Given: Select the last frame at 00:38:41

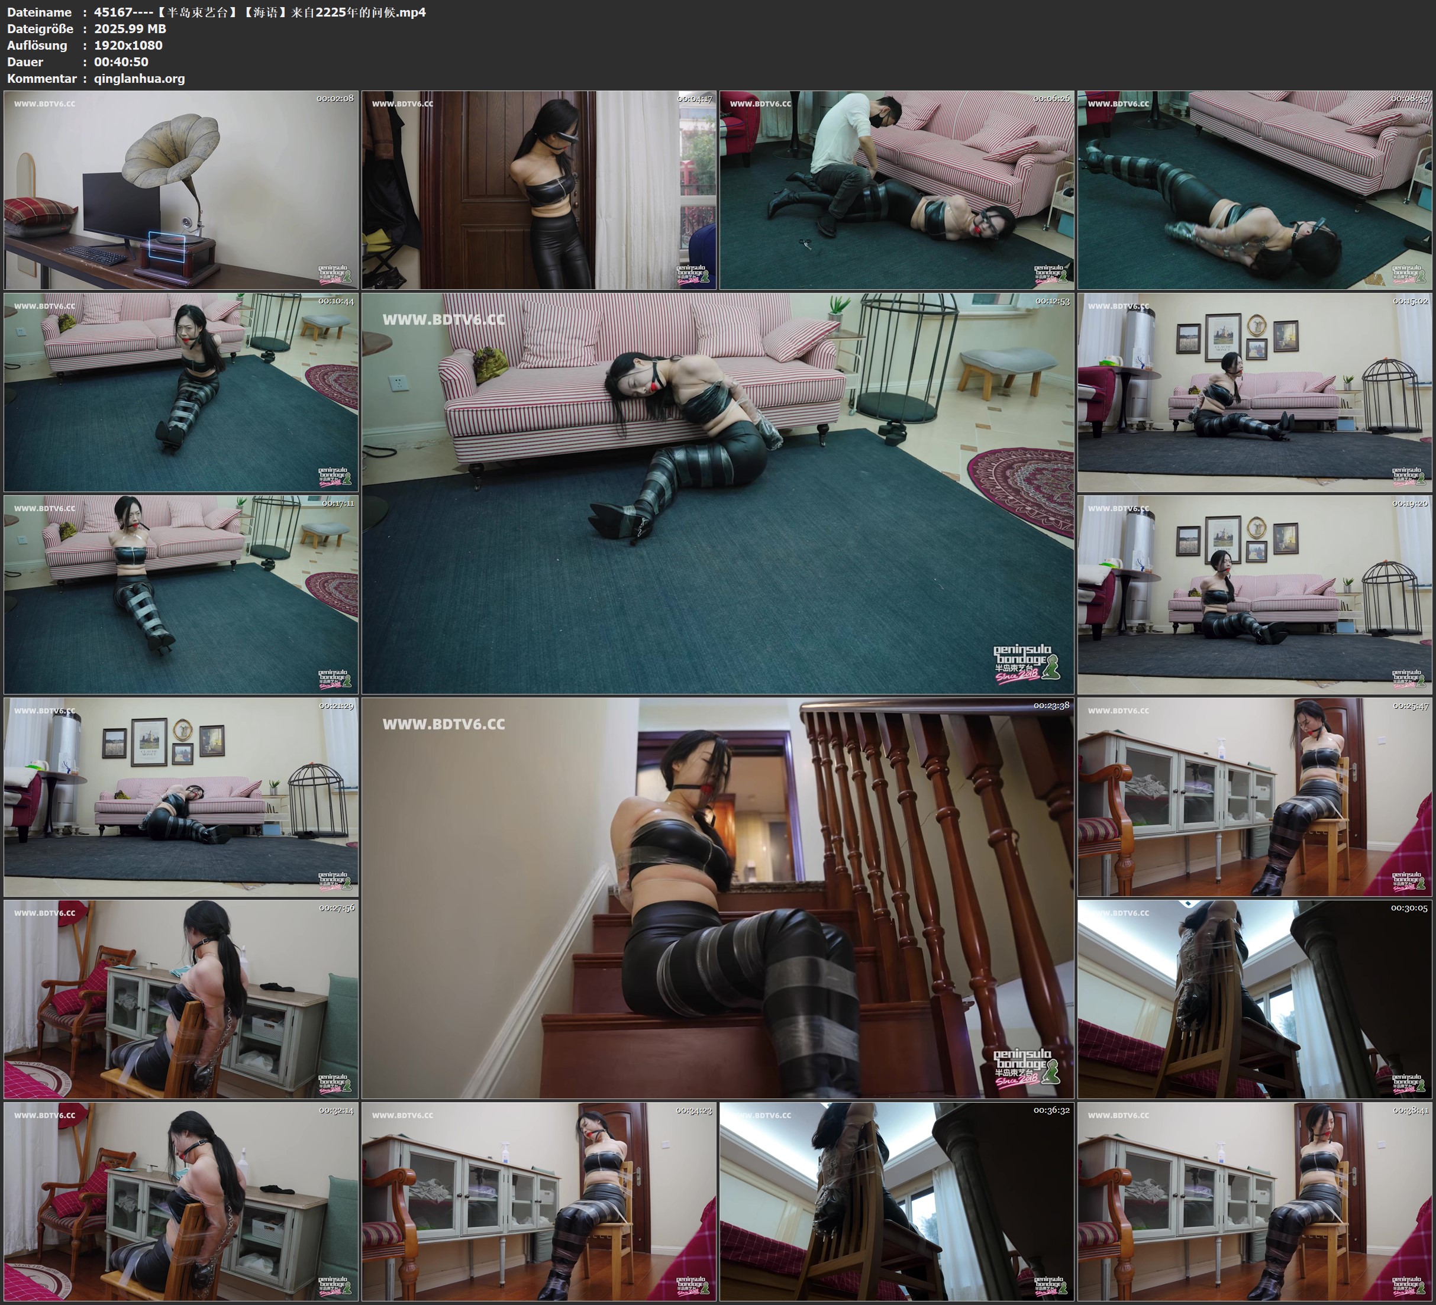Looking at the screenshot, I should point(1254,1201).
